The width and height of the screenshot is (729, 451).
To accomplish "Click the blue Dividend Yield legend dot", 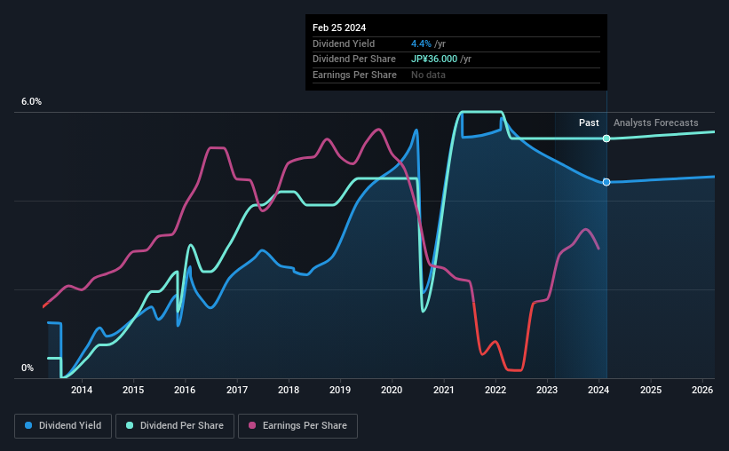I will [28, 425].
